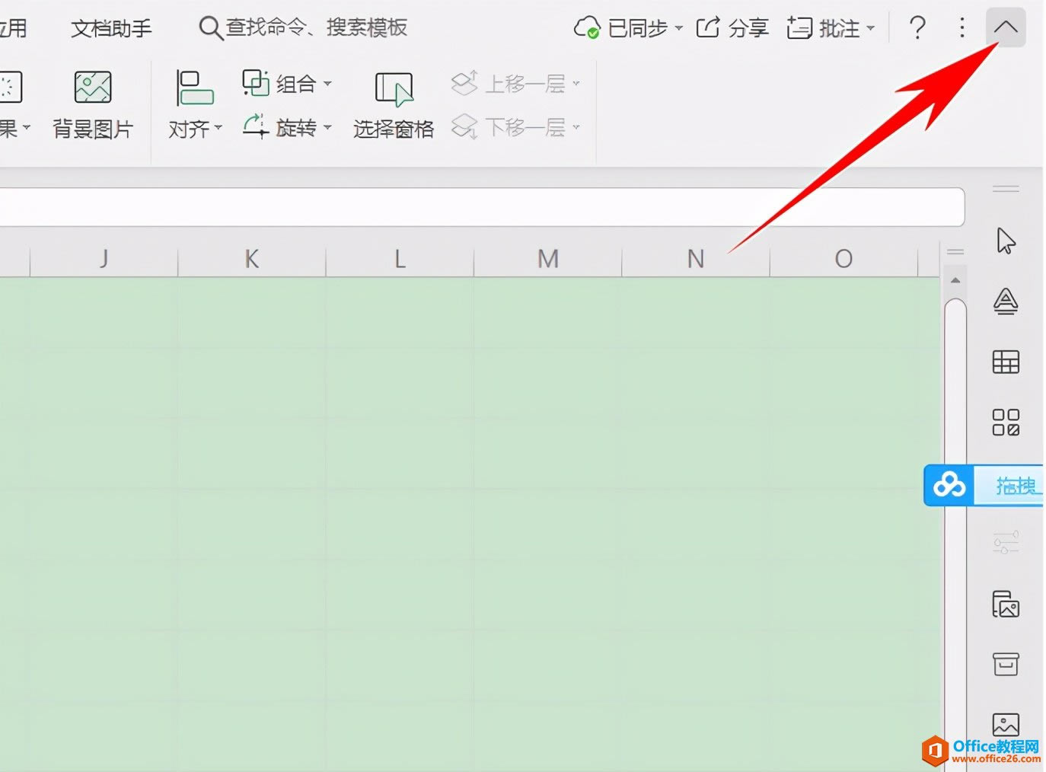Open the vertical three-dot more menu
This screenshot has height=772, width=1046.
[962, 28]
